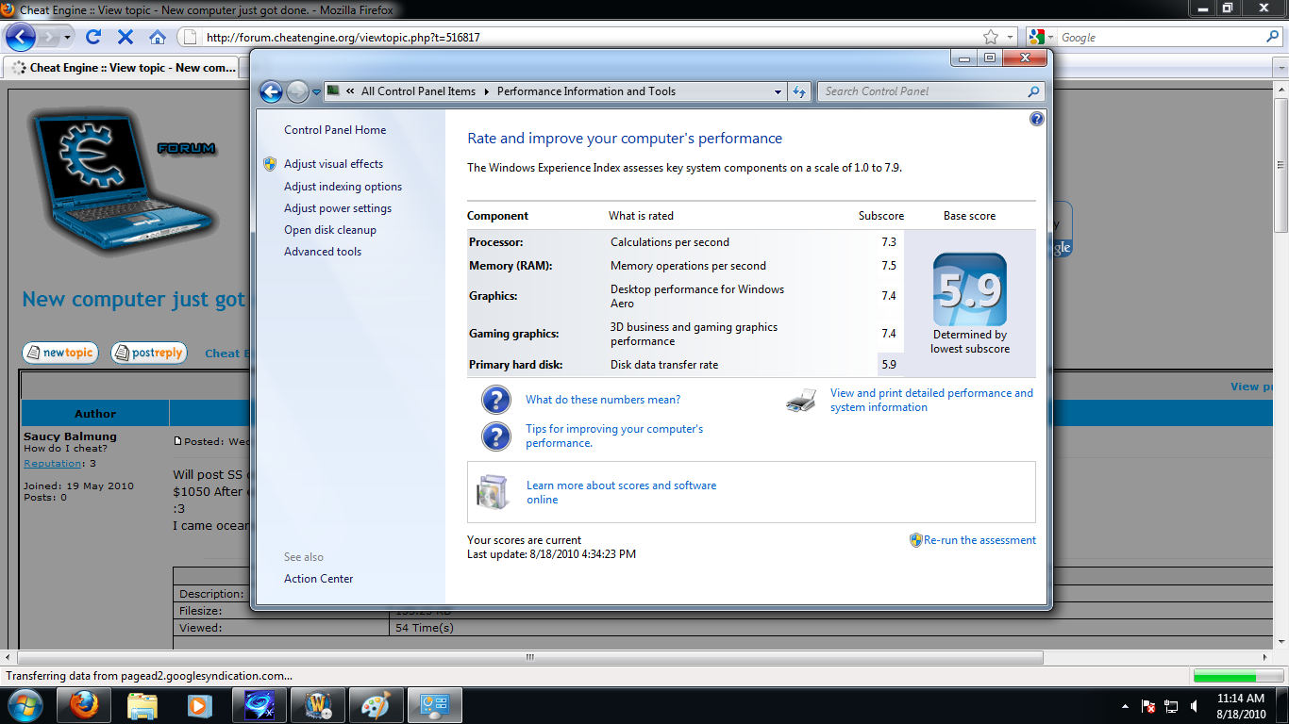Launch Windows Media Player from the taskbar
The width and height of the screenshot is (1289, 724).
click(199, 705)
